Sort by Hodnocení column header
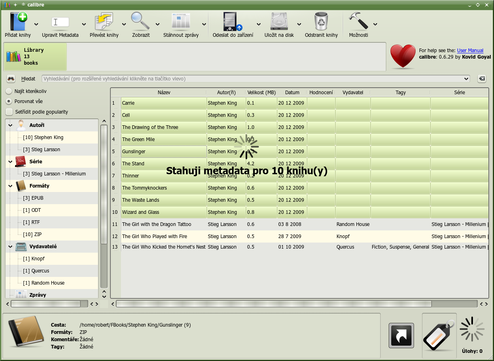 321,93
